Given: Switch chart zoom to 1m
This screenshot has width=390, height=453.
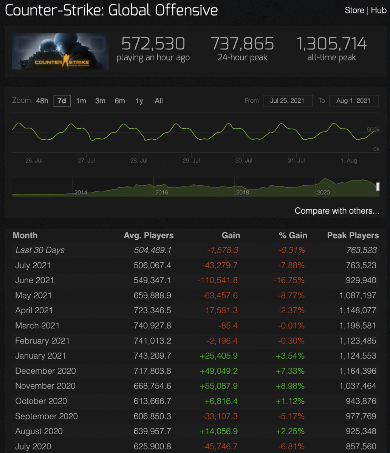Looking at the screenshot, I should pos(81,101).
